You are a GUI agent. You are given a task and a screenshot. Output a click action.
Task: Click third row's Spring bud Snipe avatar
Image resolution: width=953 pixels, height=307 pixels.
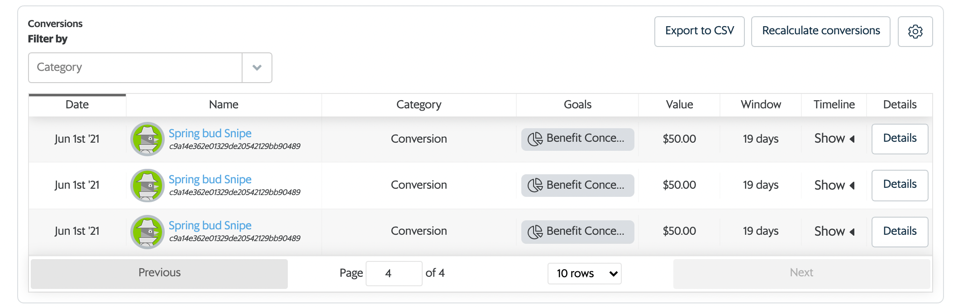[148, 232]
